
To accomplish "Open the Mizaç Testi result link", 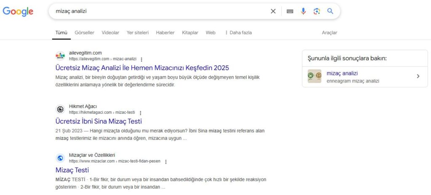I will click(x=72, y=170).
